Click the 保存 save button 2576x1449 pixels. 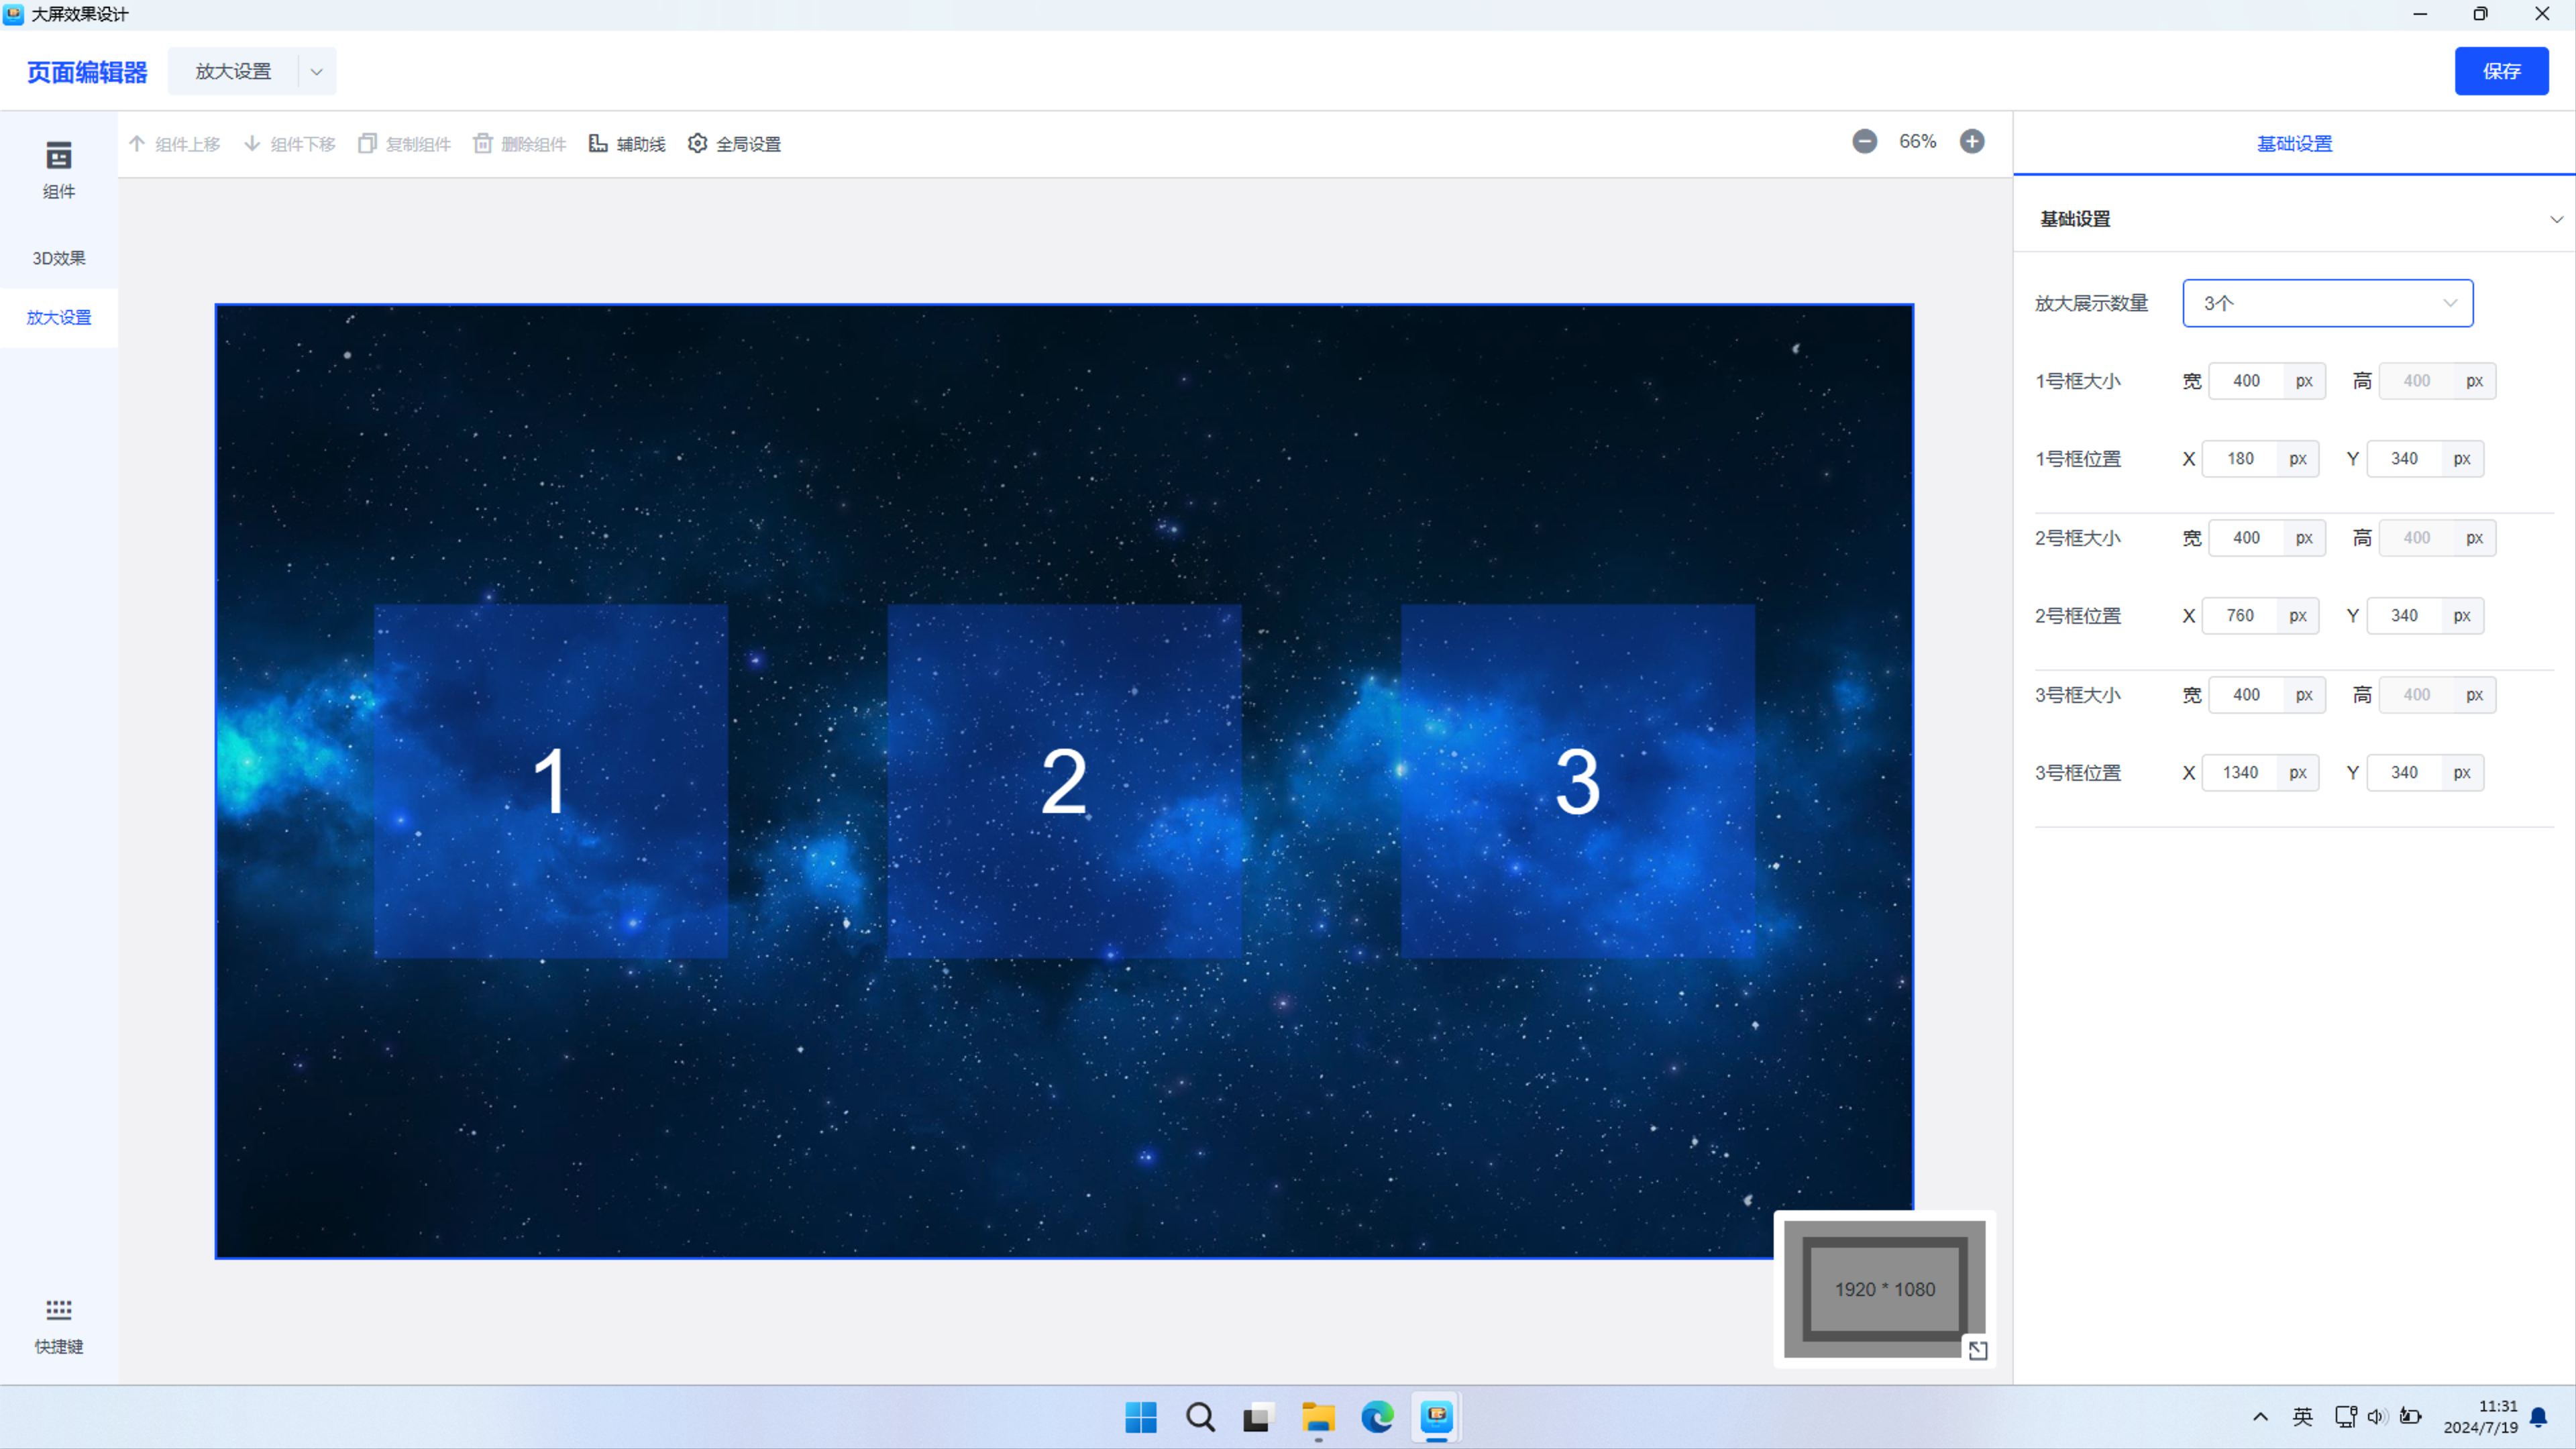coord(2501,71)
